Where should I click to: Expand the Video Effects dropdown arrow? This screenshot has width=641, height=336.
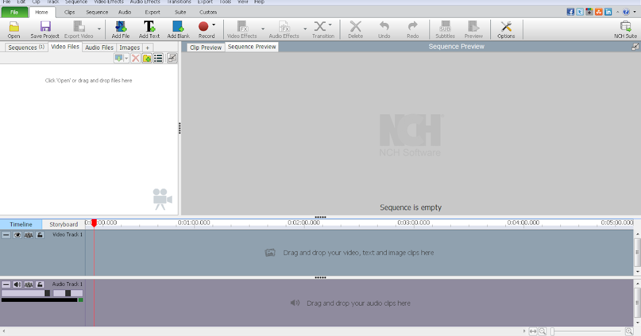263,29
